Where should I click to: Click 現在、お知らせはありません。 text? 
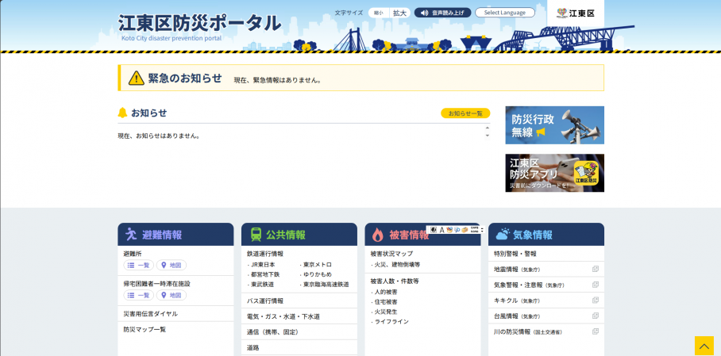tap(159, 136)
